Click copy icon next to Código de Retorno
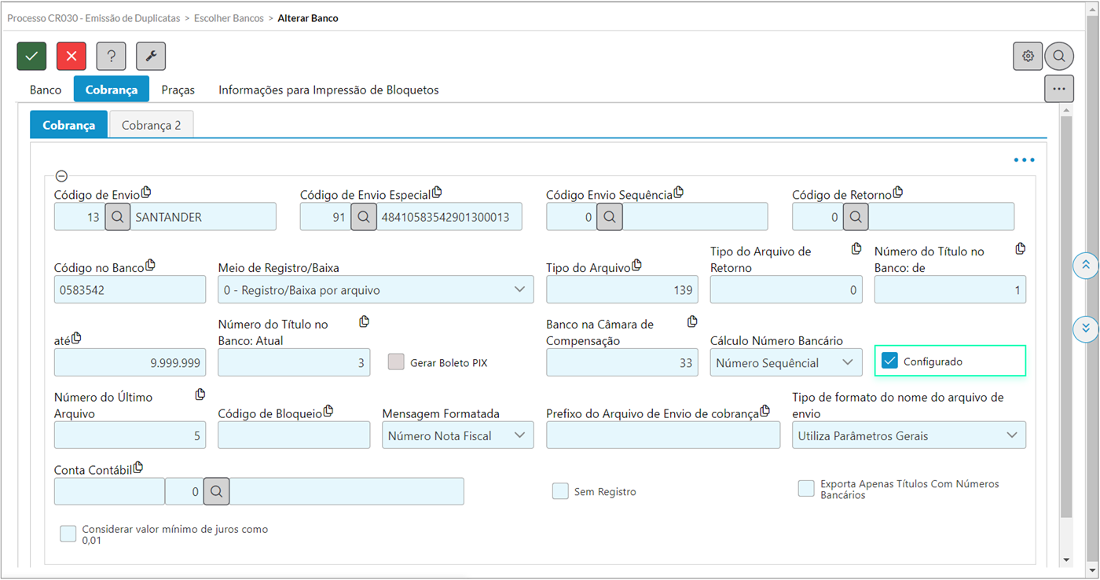Viewport: 1100px width, 580px height. (897, 193)
